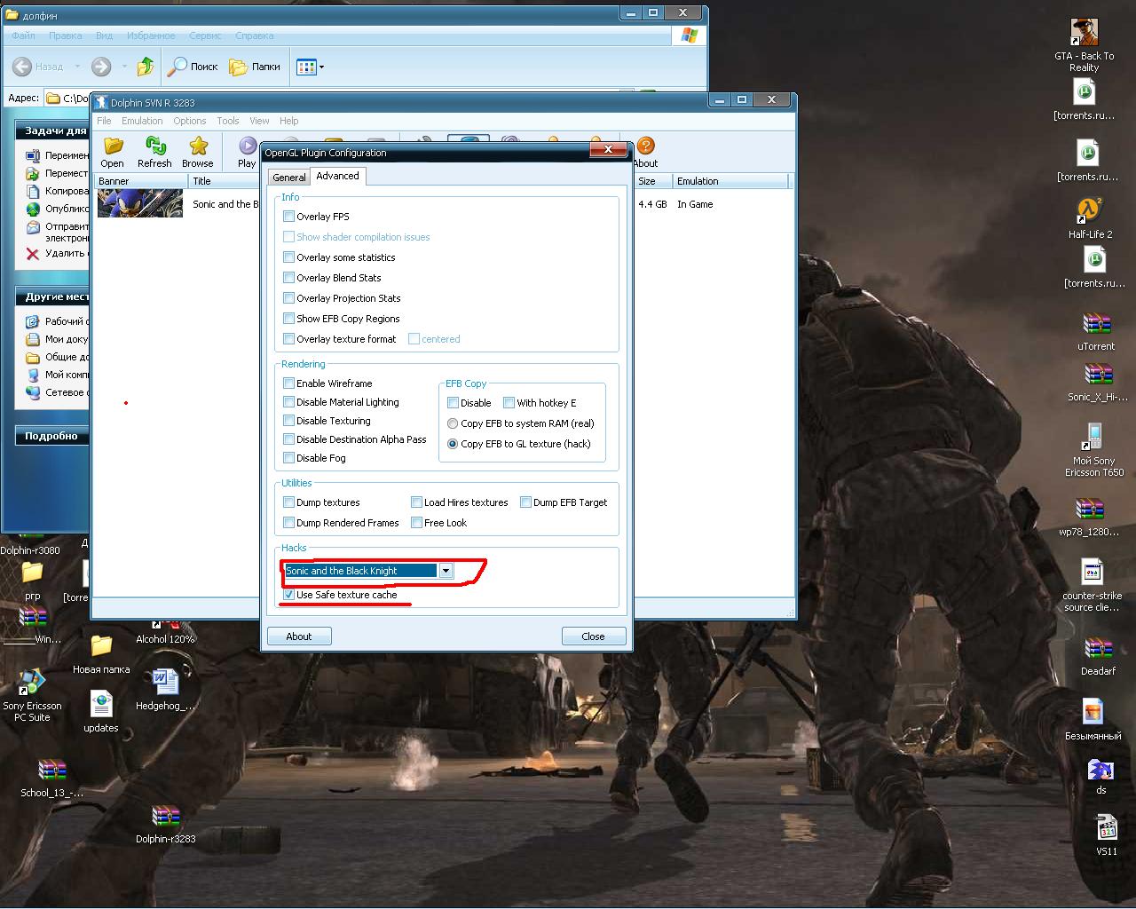This screenshot has width=1136, height=909.
Task: Enable the Overlay FPS checkbox
Action: pyautogui.click(x=288, y=217)
